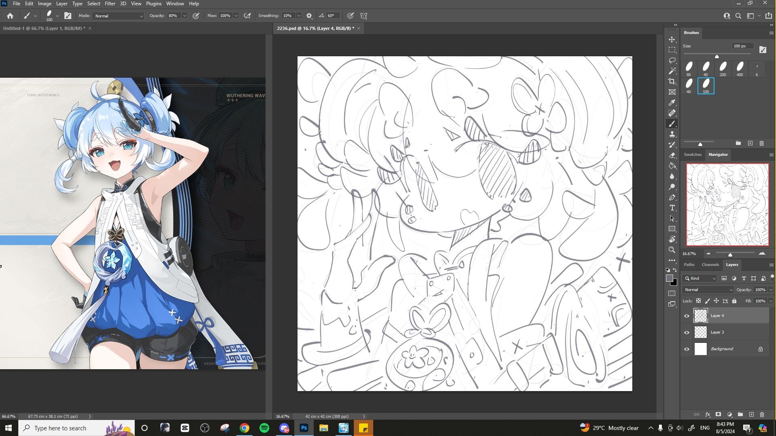
Task: Switch to the Paths tab
Action: tap(689, 264)
